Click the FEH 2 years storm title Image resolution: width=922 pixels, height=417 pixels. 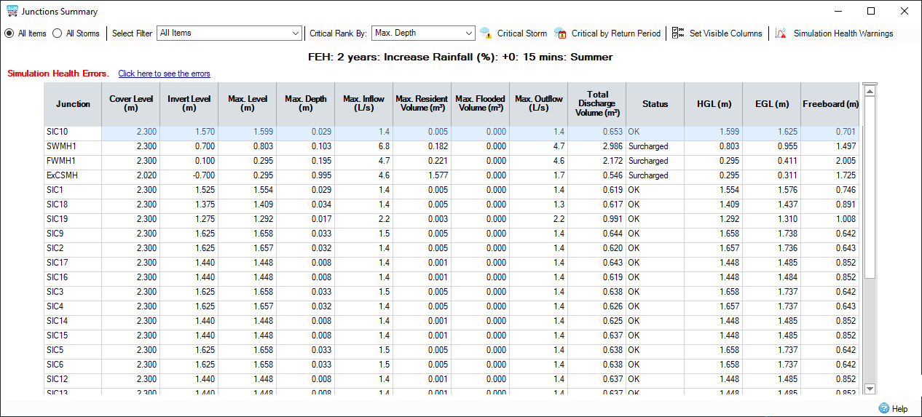click(x=460, y=57)
